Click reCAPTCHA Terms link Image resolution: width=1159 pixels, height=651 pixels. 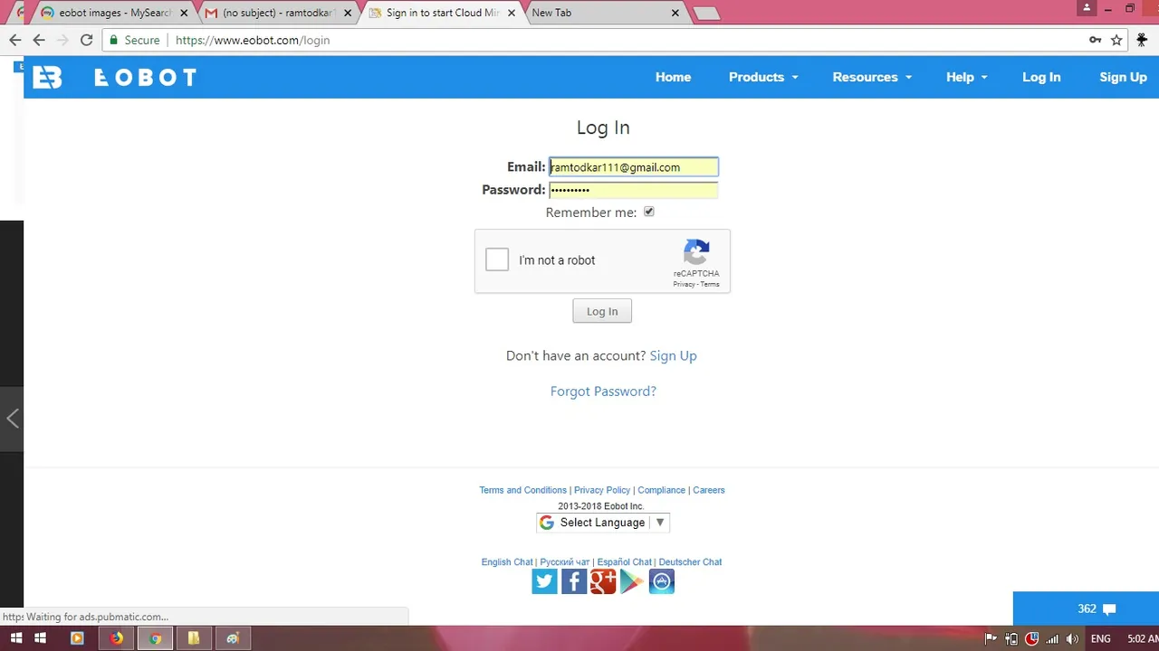click(710, 284)
